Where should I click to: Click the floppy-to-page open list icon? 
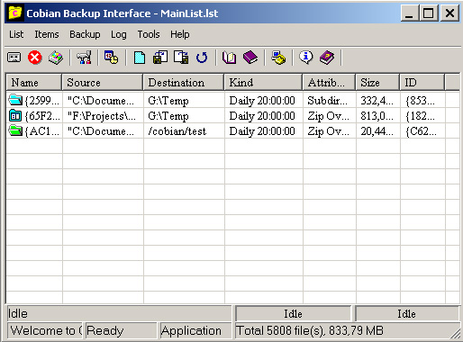[x=160, y=58]
